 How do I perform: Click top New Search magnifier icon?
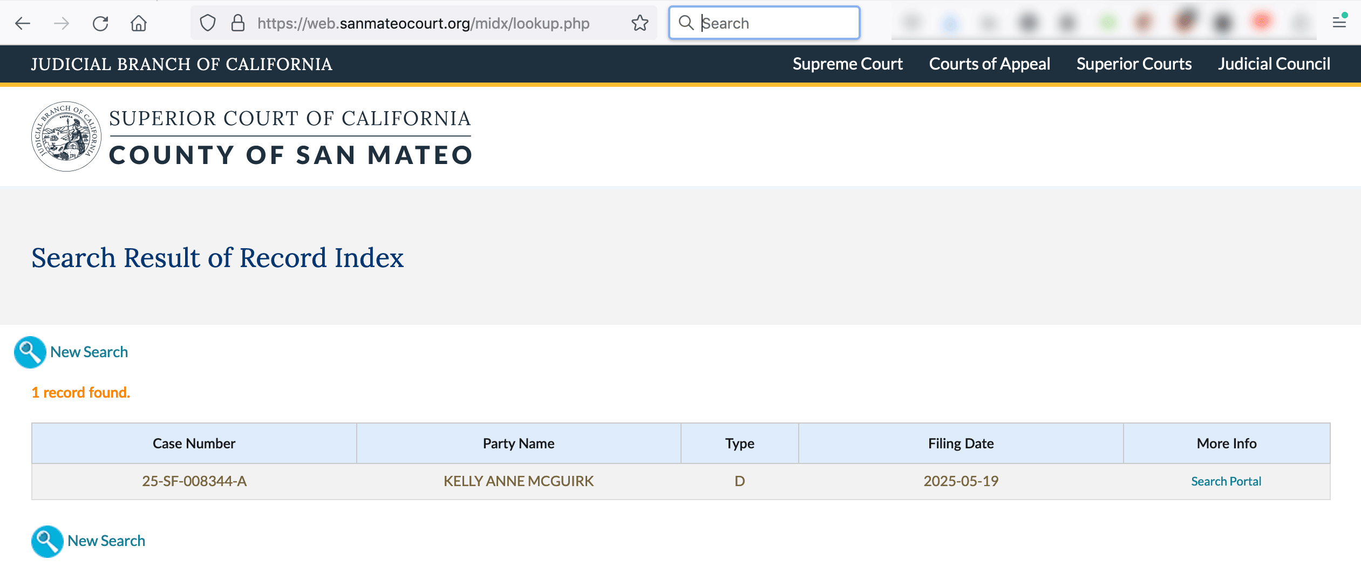point(30,352)
